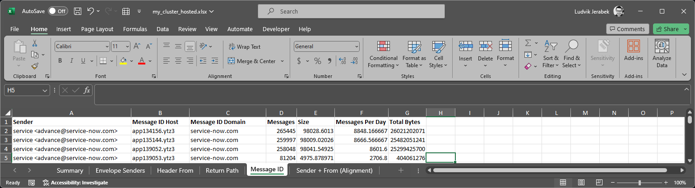Expand the Number Format dropdown showing General
Viewport: 695px width, 188px height.
point(357,46)
